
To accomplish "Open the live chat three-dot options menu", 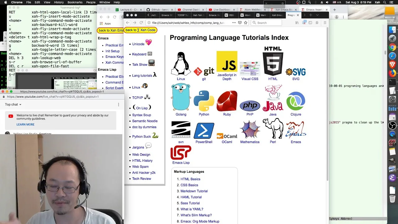I will [118, 105].
